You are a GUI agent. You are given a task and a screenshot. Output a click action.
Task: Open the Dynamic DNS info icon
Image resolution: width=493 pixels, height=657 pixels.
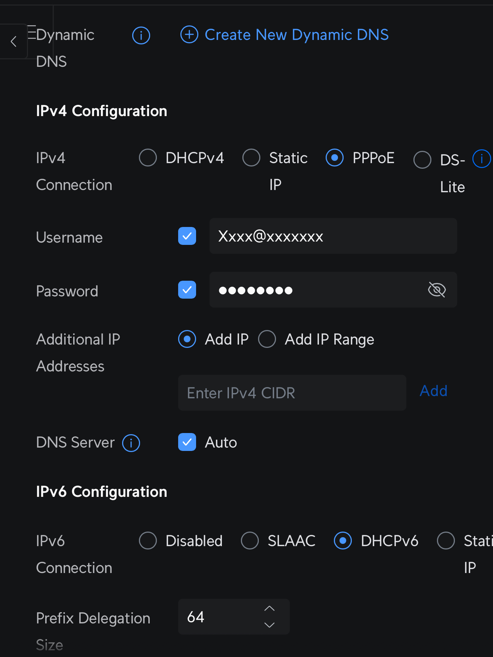point(141,35)
